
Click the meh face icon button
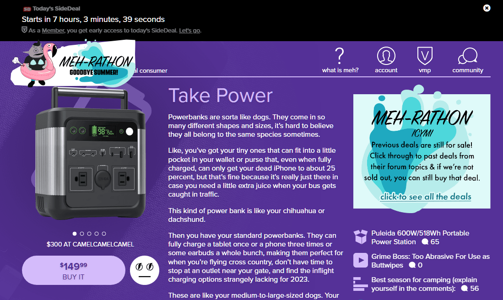point(145,270)
